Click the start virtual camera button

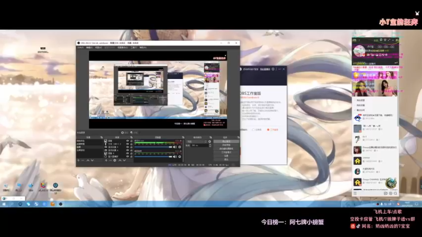pos(226,149)
